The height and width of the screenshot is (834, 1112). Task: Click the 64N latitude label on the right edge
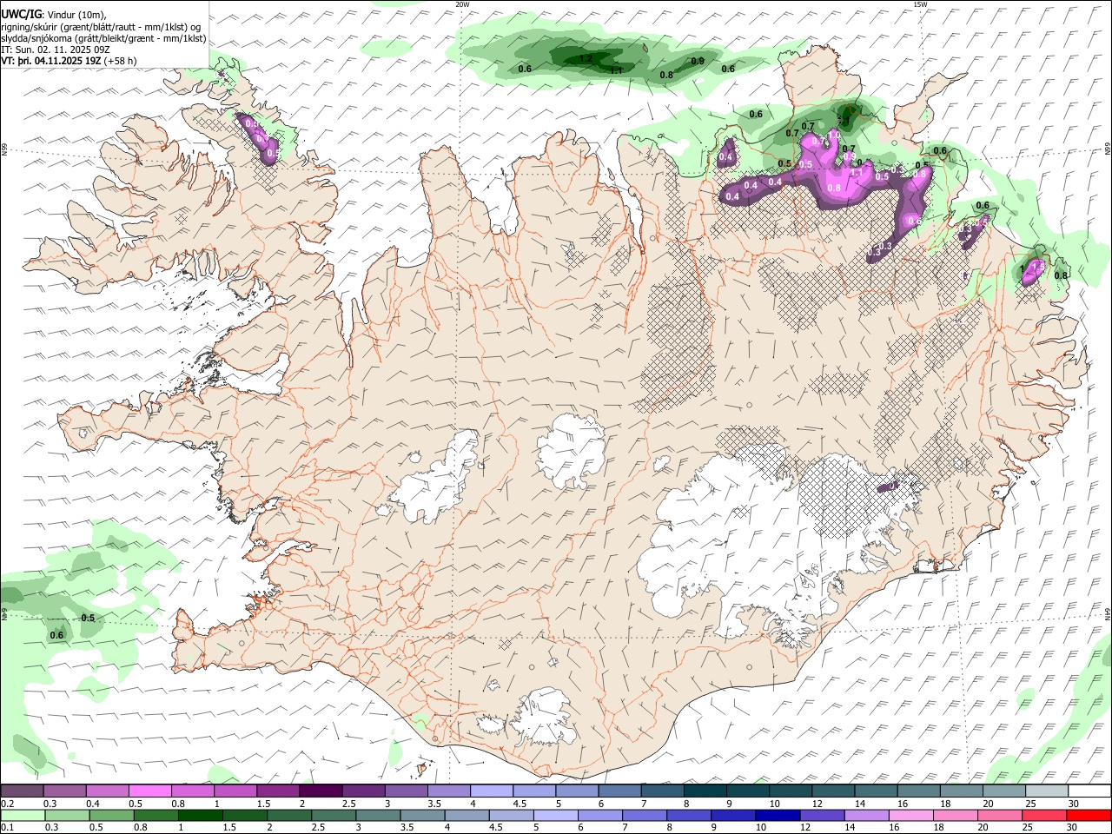(1108, 613)
